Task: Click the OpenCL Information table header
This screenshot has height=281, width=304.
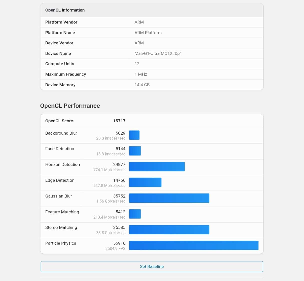Action: (65, 10)
